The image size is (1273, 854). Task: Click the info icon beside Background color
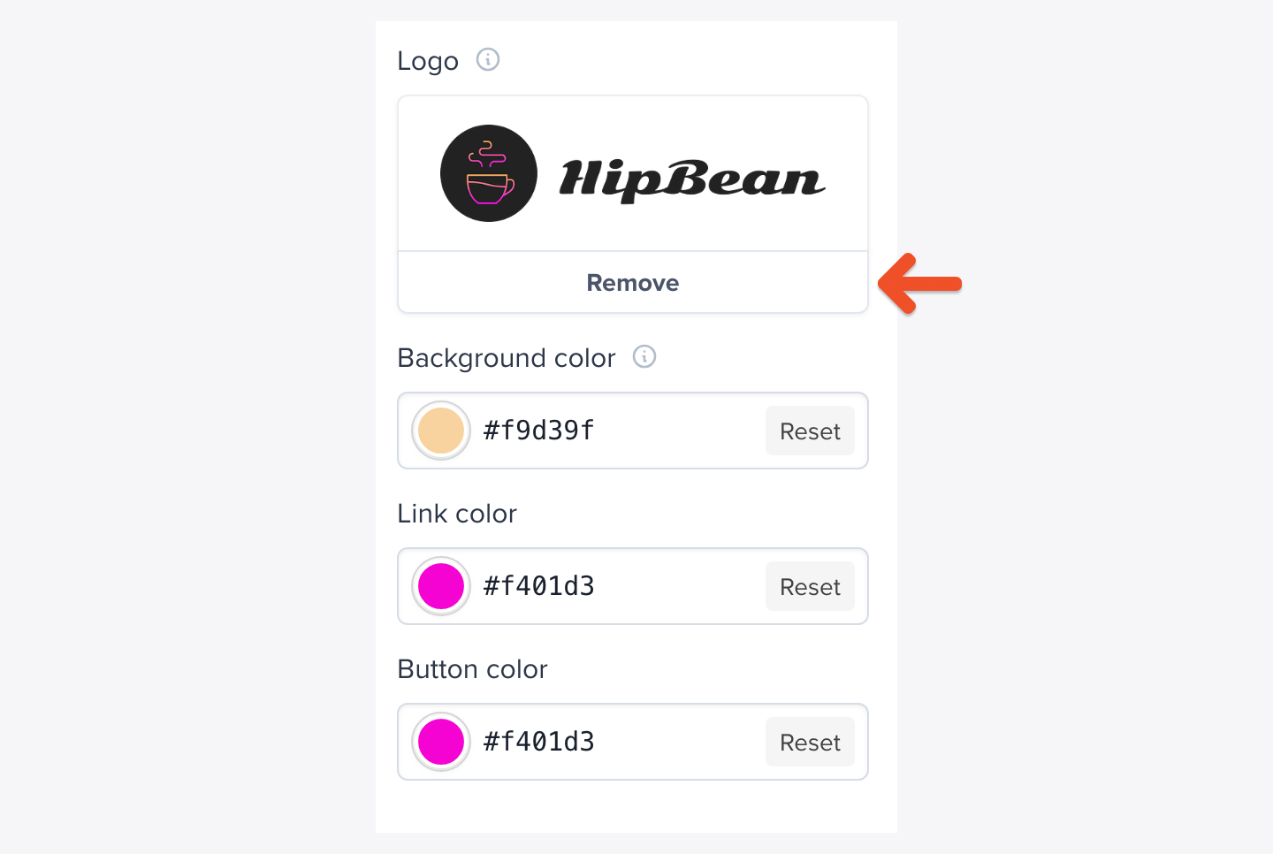coord(644,357)
